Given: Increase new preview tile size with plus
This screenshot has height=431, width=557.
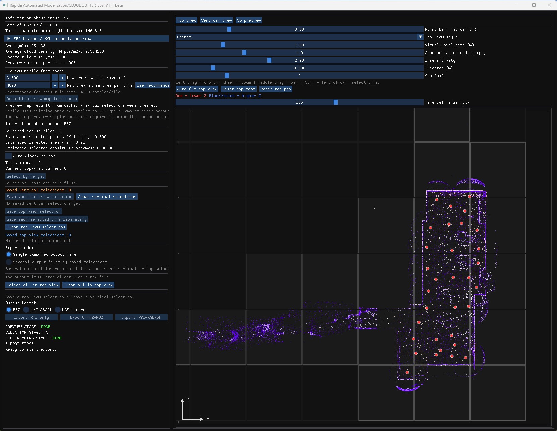Looking at the screenshot, I should coord(62,78).
